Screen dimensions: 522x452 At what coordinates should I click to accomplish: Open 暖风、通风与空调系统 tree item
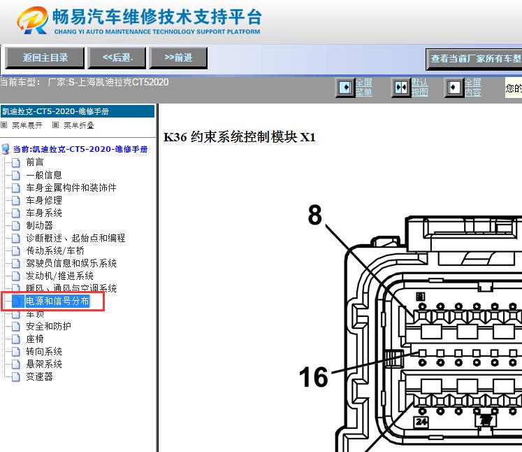coord(71,288)
